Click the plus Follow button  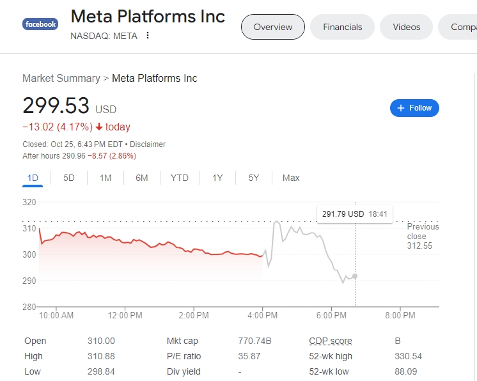click(x=414, y=108)
